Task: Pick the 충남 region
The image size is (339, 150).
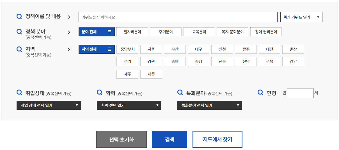Action: (x=198, y=62)
